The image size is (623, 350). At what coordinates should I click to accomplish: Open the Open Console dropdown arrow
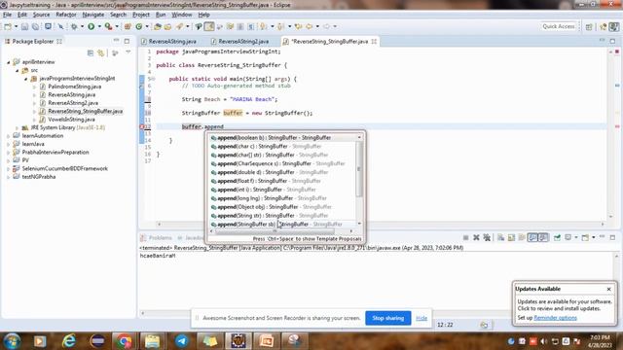(x=594, y=237)
